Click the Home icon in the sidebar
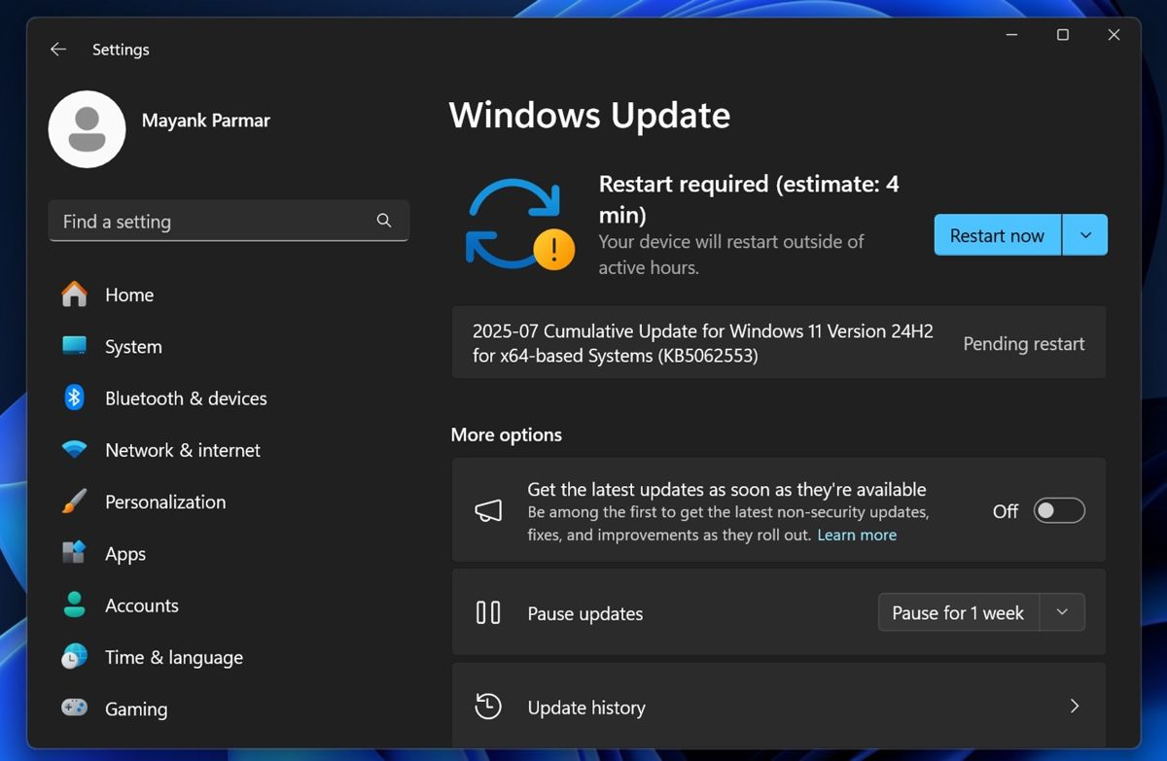This screenshot has width=1167, height=761. (x=74, y=294)
